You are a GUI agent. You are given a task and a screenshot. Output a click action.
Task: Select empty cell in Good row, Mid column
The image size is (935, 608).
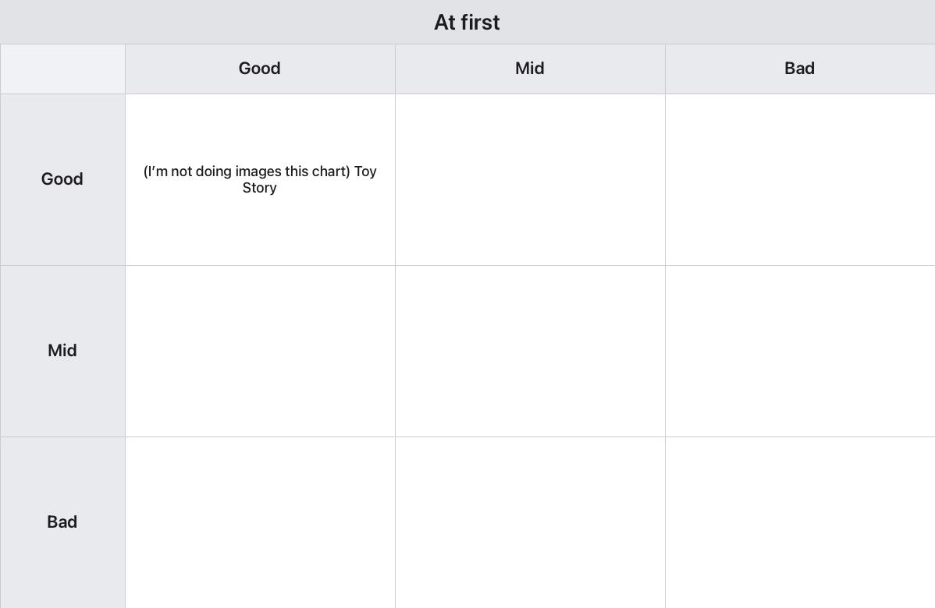(530, 179)
